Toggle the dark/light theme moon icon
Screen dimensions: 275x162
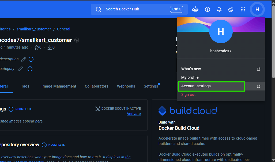point(231,9)
